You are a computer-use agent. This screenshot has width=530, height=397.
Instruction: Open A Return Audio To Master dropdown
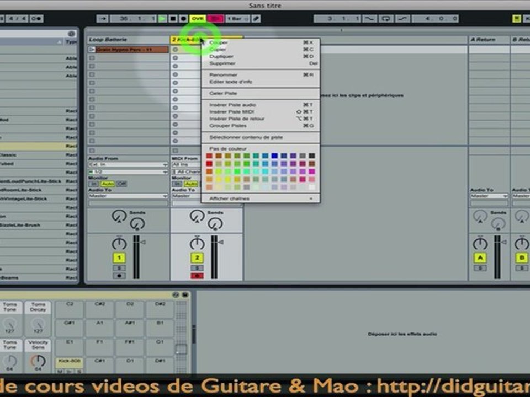489,196
